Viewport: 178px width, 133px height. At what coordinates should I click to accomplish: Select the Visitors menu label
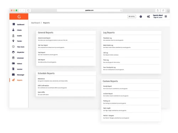(x=20, y=63)
